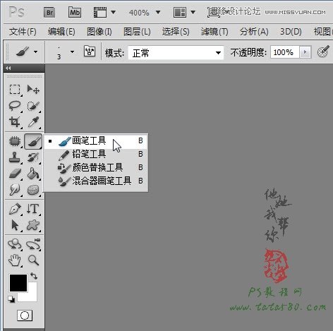333x331 pixels.
Task: Choose 画笔工具 from the flyout
Action: (96, 141)
